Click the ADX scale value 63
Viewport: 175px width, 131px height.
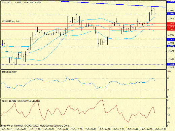[168, 108]
